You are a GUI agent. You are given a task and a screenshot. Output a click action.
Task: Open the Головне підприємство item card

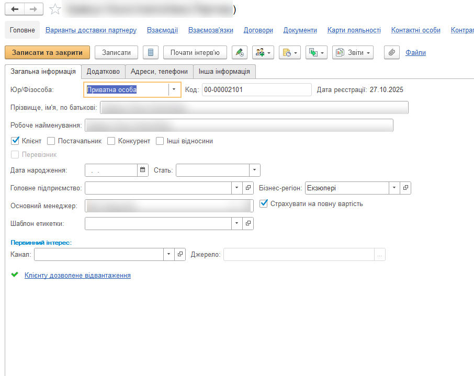[248, 188]
